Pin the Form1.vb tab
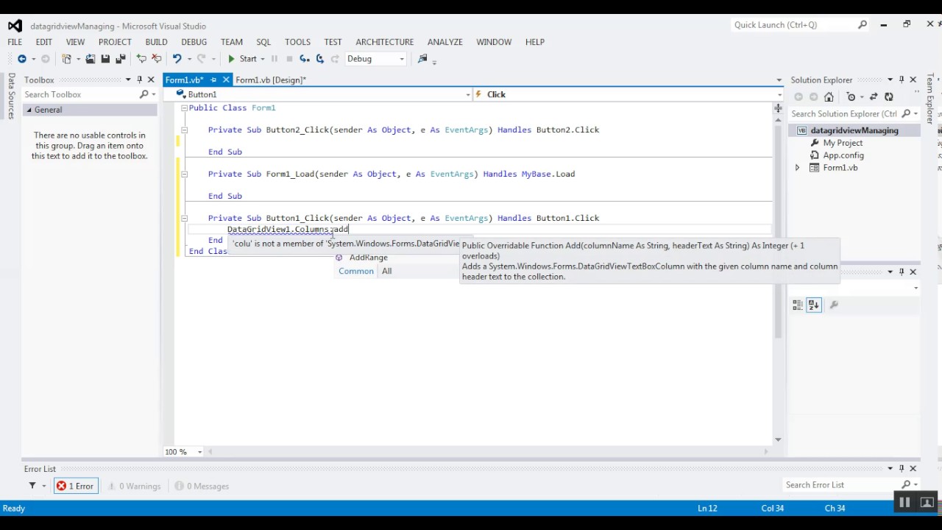The width and height of the screenshot is (942, 530). click(213, 79)
